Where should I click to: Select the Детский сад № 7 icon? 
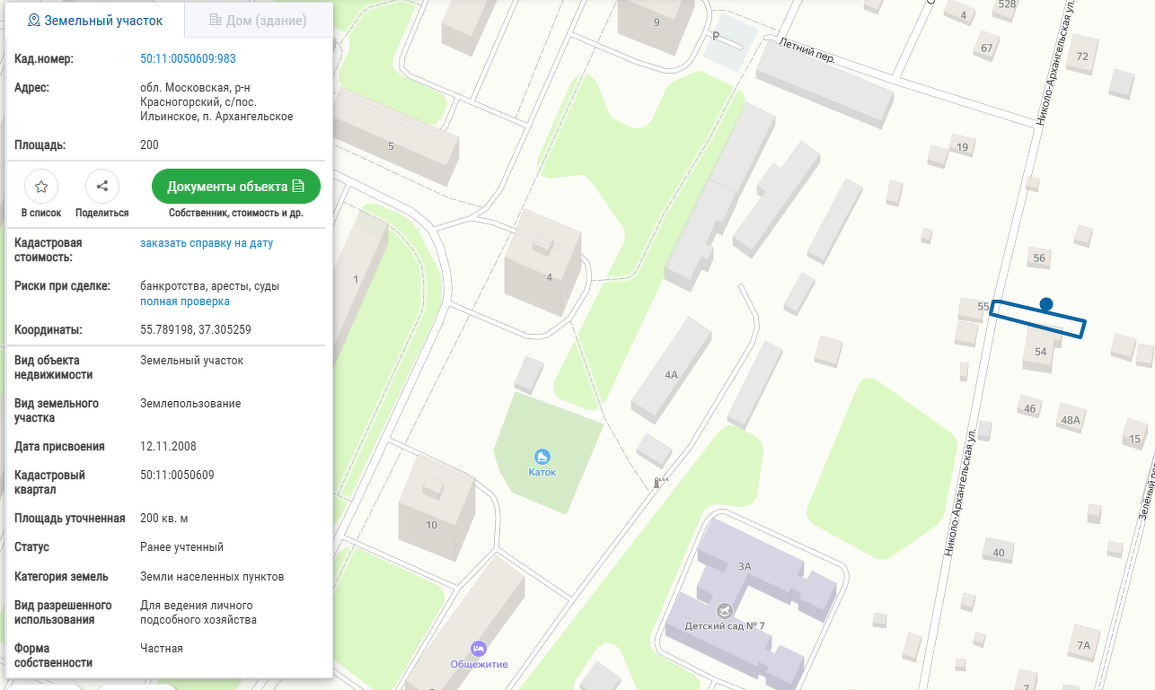[x=724, y=610]
